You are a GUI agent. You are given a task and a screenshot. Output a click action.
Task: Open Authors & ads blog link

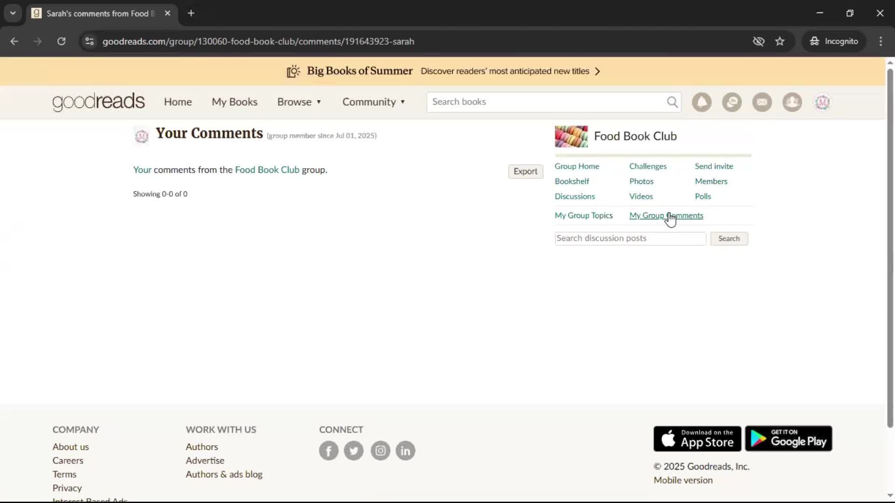(224, 475)
